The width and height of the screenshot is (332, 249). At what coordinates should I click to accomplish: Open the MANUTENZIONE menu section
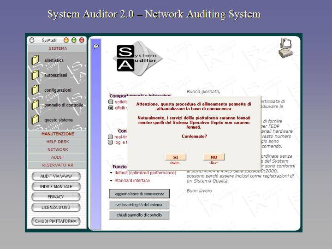click(x=57, y=134)
